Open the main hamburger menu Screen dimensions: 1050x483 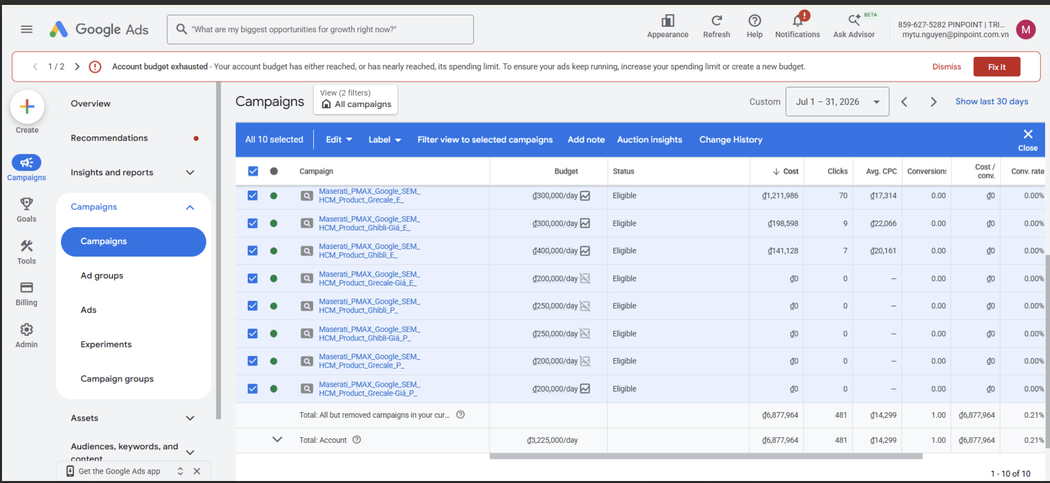click(27, 30)
